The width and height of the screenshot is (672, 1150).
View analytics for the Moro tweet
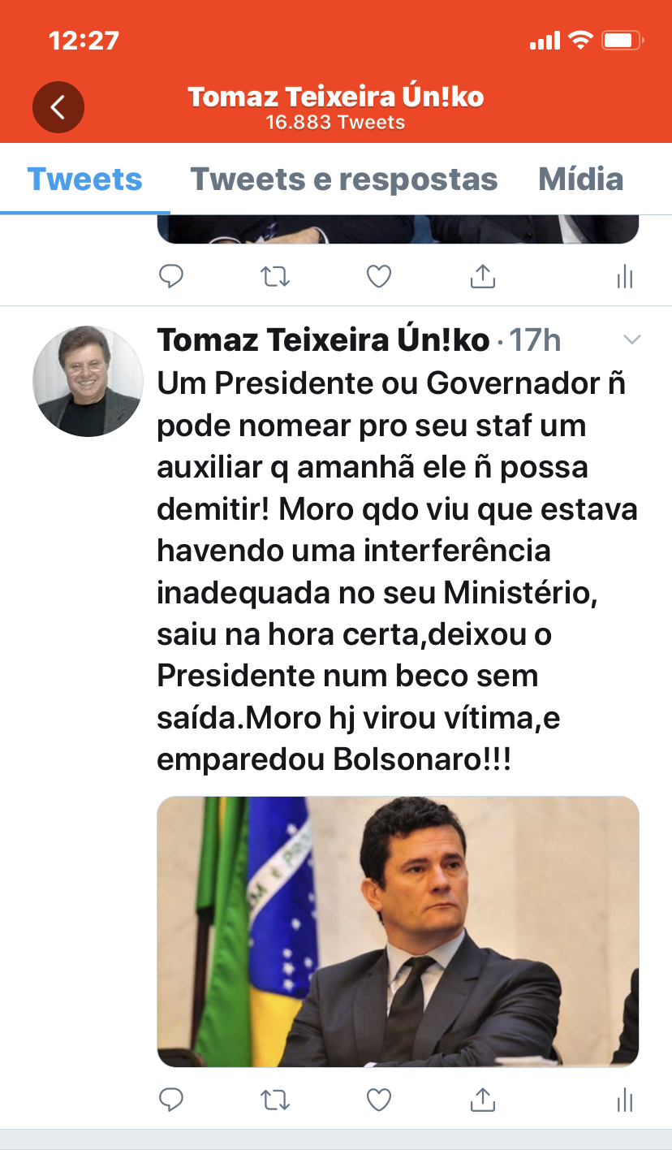coord(624,1100)
